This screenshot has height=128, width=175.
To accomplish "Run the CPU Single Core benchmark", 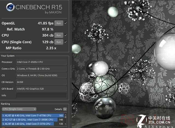I will tap(58, 42).
